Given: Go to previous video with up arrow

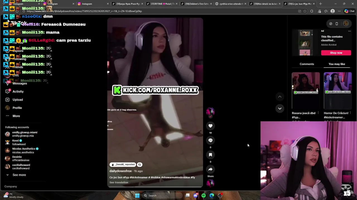Looking at the screenshot, I should click(x=280, y=97).
